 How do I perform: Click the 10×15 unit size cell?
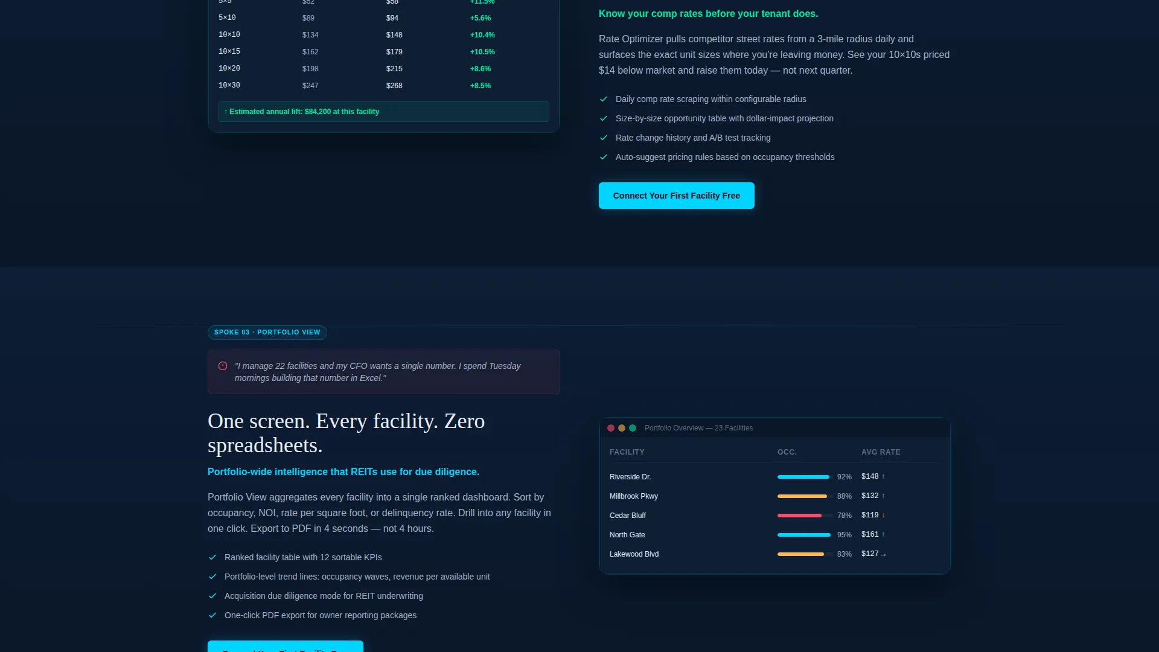tap(229, 52)
